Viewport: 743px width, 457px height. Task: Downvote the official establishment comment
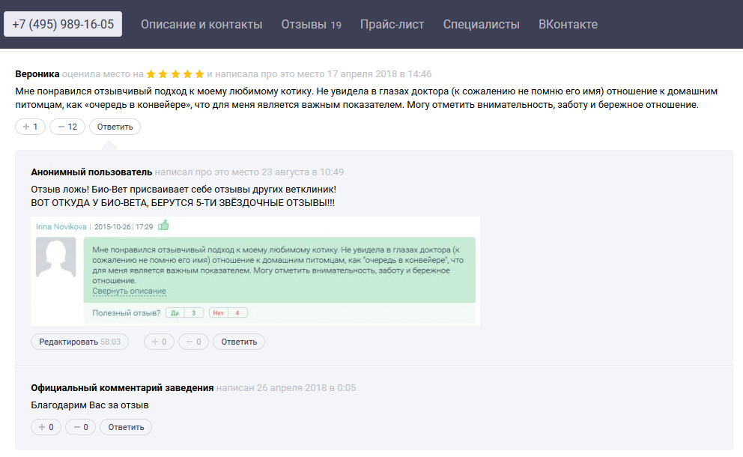pyautogui.click(x=81, y=427)
